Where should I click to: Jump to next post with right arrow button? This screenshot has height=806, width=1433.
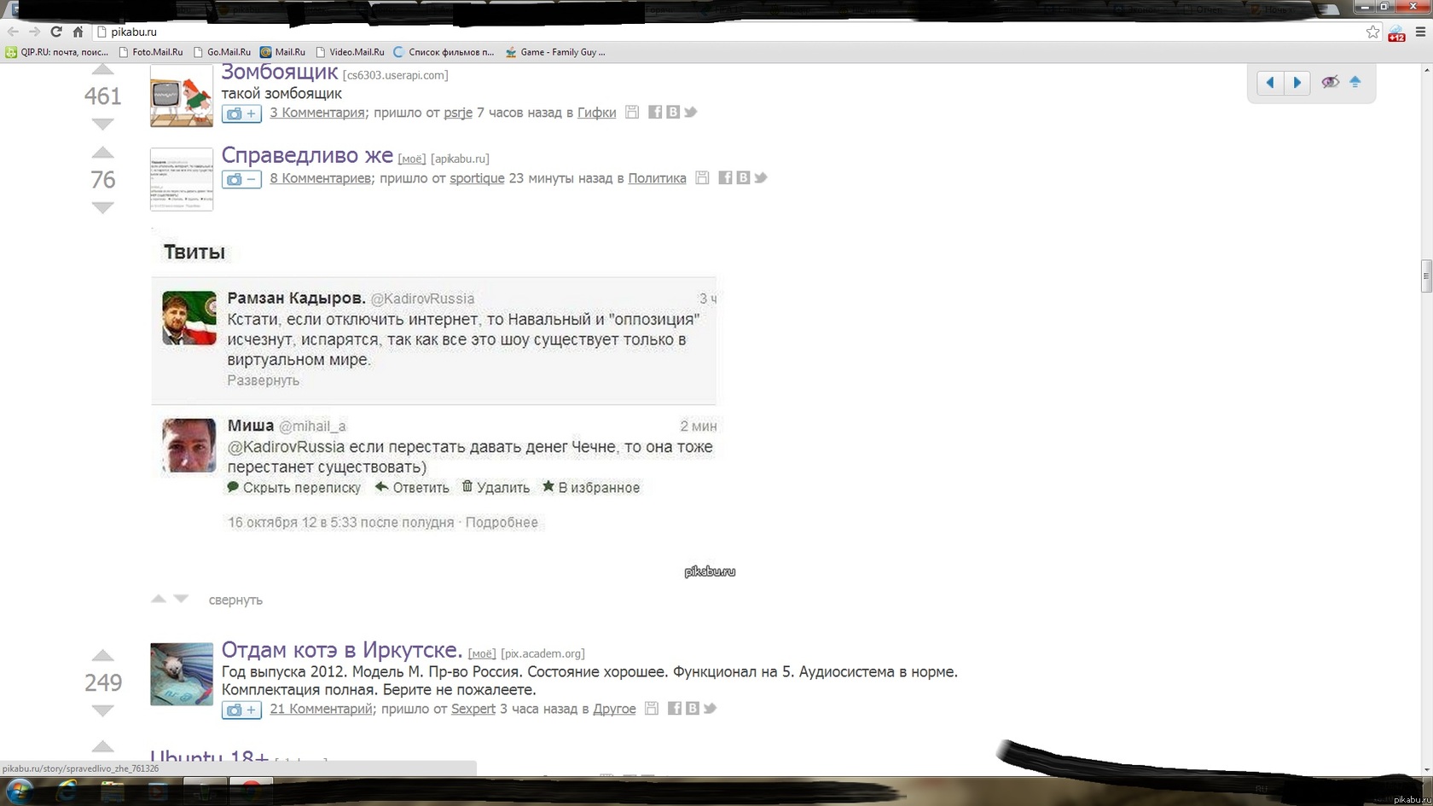coord(1297,83)
